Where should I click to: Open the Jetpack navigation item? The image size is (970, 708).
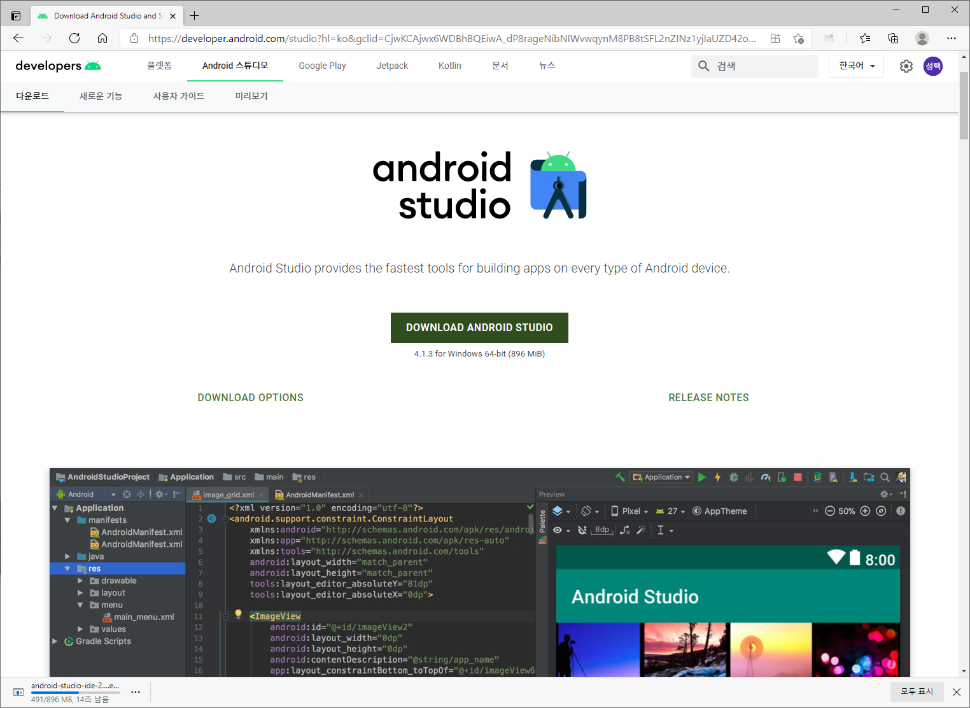392,66
